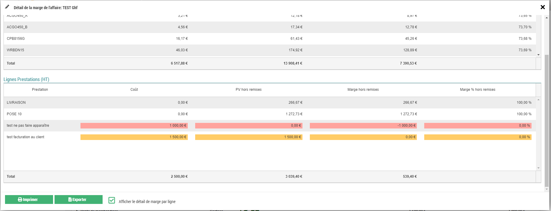Sort by the Coût column header

(134, 90)
